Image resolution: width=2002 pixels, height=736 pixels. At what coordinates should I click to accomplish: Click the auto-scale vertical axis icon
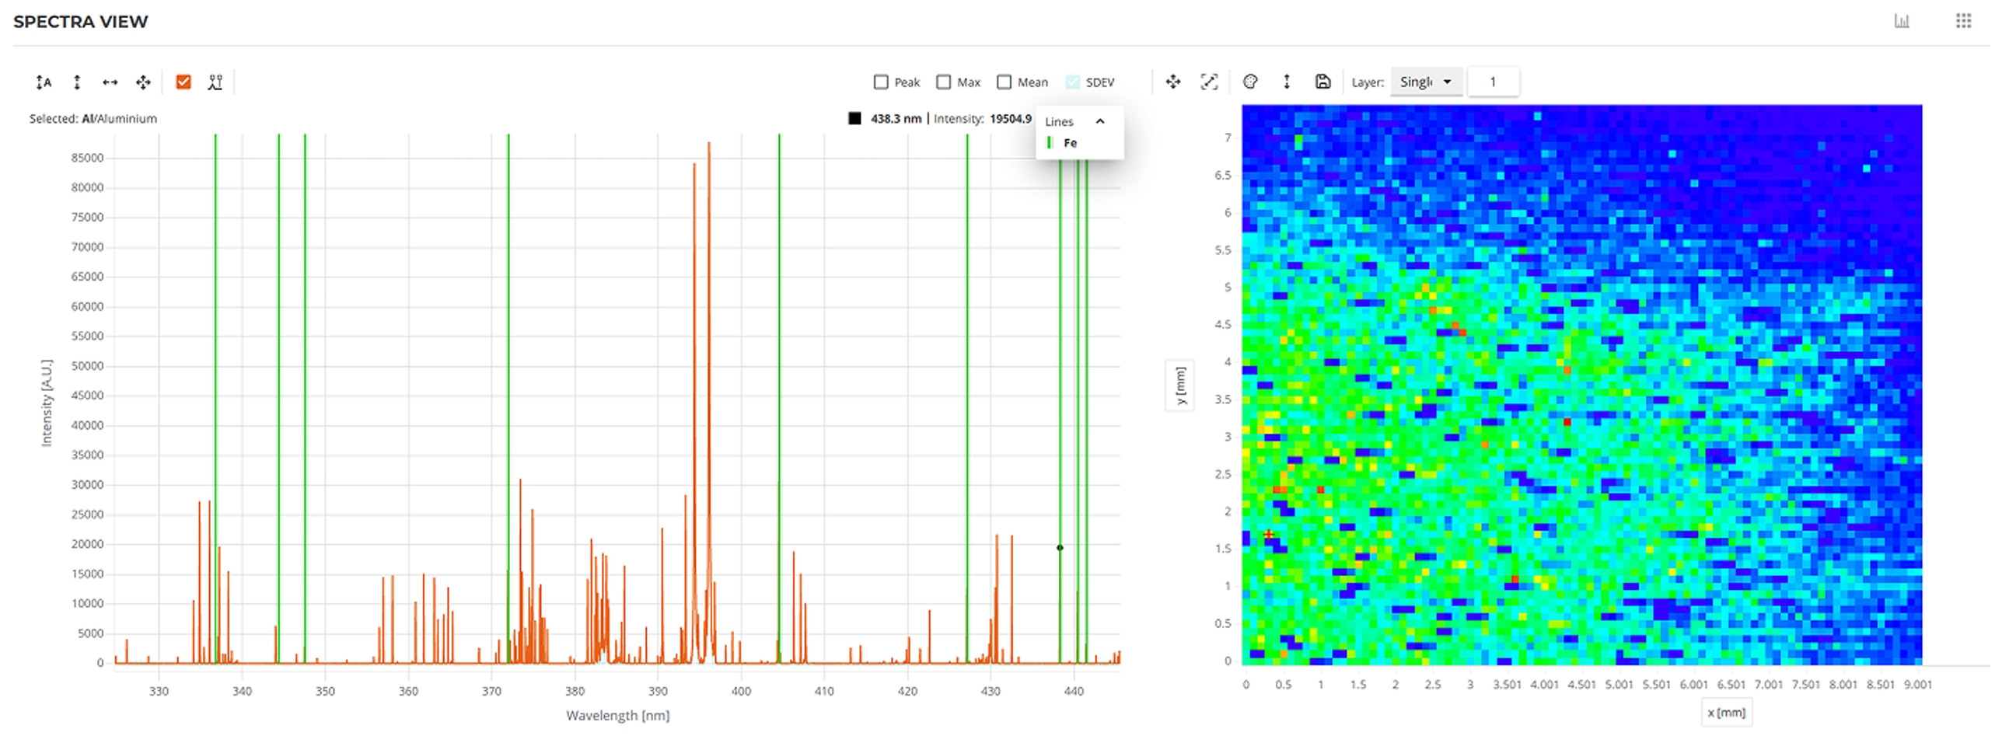tap(44, 82)
